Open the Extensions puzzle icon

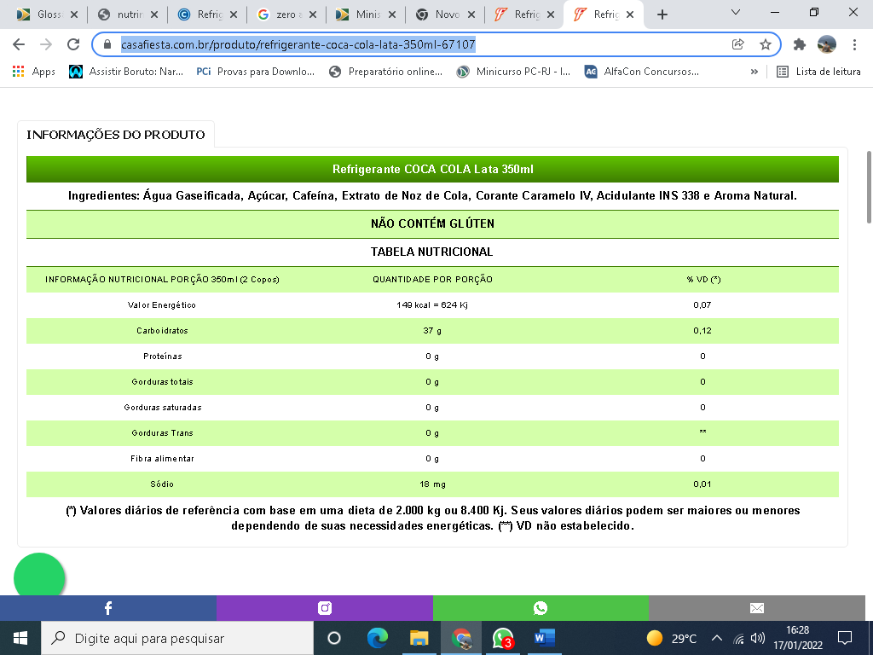pos(800,44)
